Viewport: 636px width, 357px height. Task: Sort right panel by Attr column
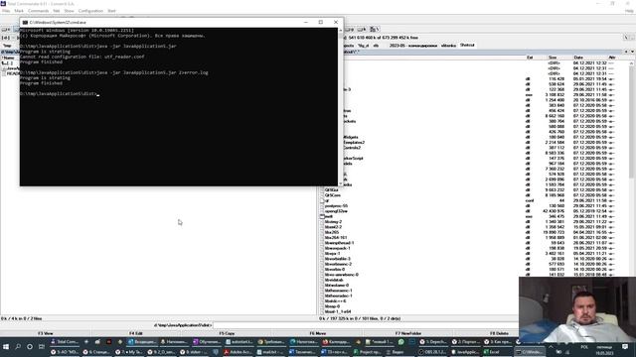click(x=612, y=58)
